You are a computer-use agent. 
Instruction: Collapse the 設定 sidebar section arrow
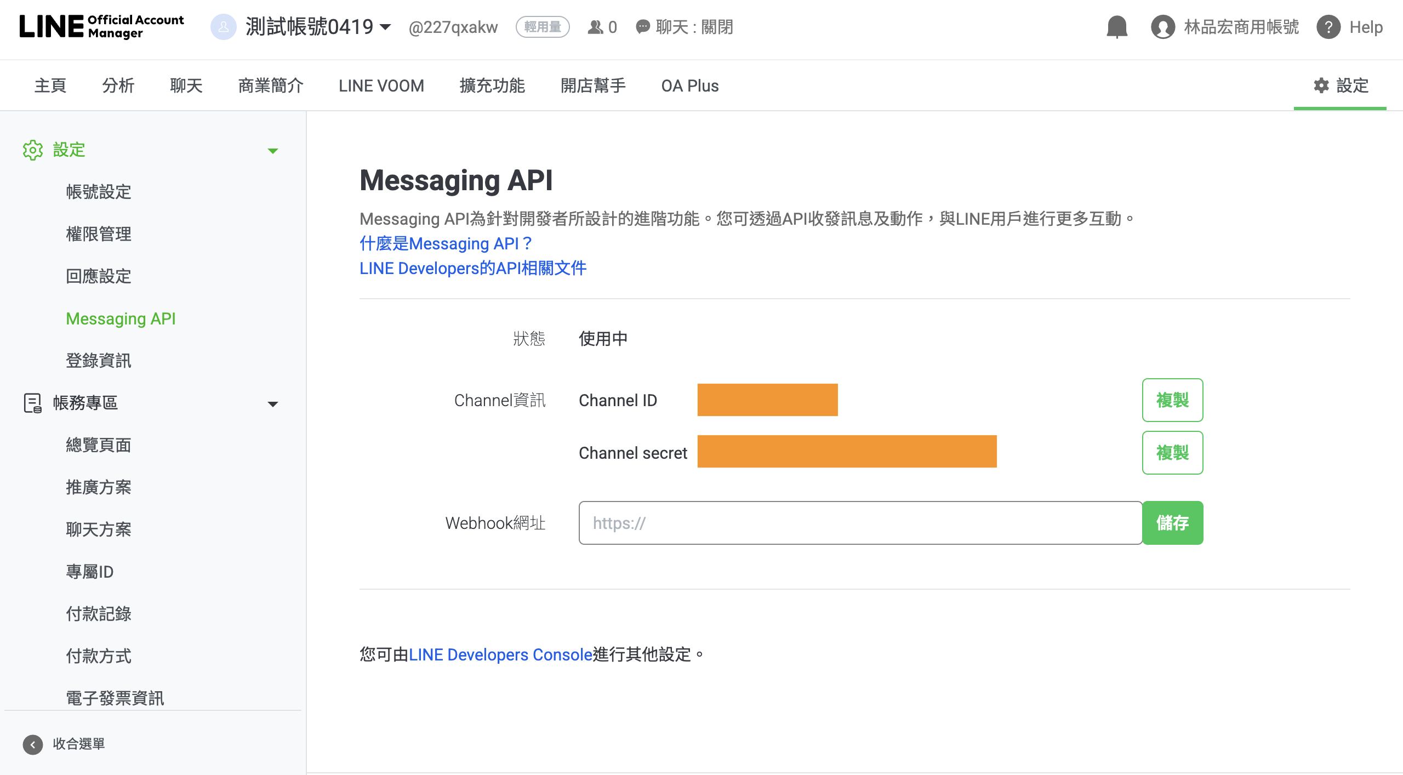pyautogui.click(x=273, y=151)
